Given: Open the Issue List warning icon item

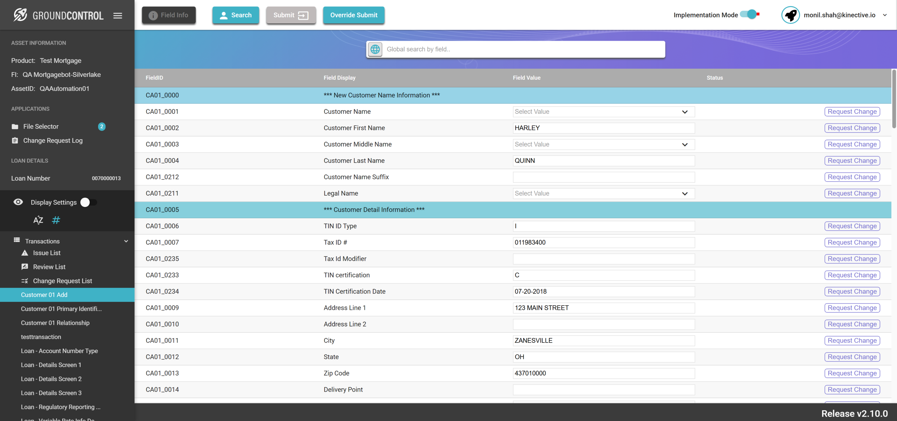Looking at the screenshot, I should click(x=25, y=253).
